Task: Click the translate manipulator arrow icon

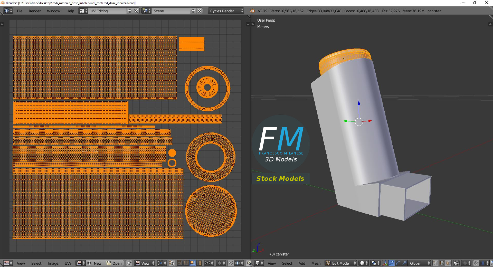Action: pos(392,263)
